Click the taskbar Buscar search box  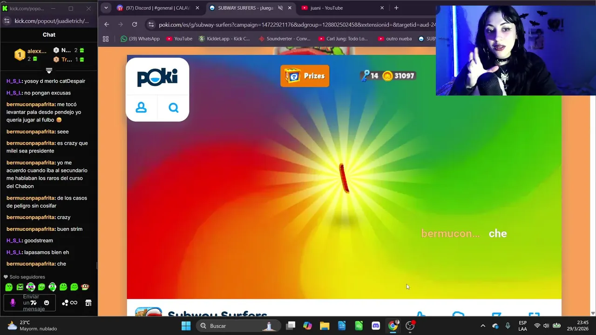(x=238, y=326)
